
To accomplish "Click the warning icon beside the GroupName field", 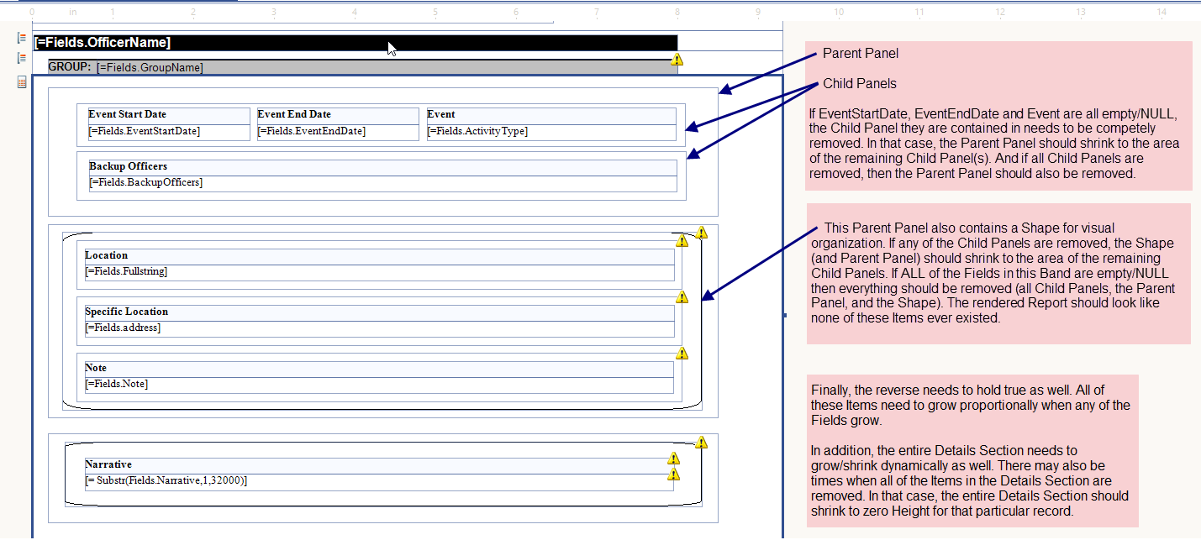I will click(x=677, y=60).
